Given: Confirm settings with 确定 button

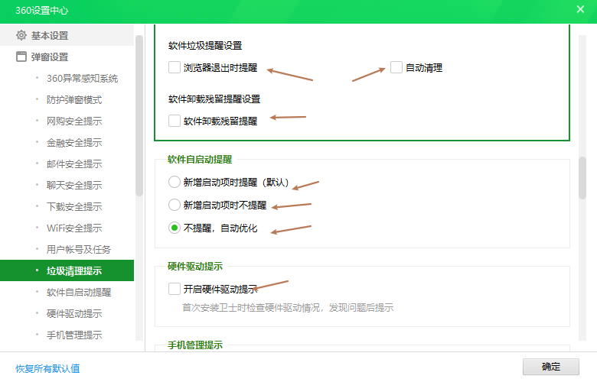Looking at the screenshot, I should pyautogui.click(x=550, y=367).
